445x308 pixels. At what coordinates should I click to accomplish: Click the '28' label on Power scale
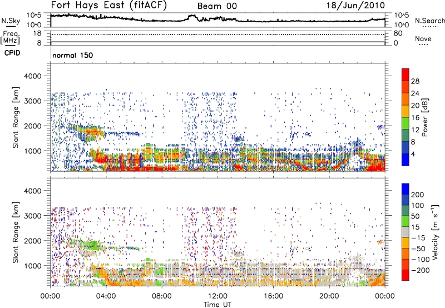click(415, 81)
